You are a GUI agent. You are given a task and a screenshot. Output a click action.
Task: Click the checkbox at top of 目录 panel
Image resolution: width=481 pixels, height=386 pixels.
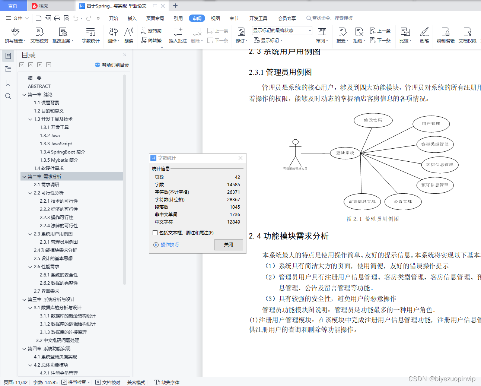click(22, 64)
